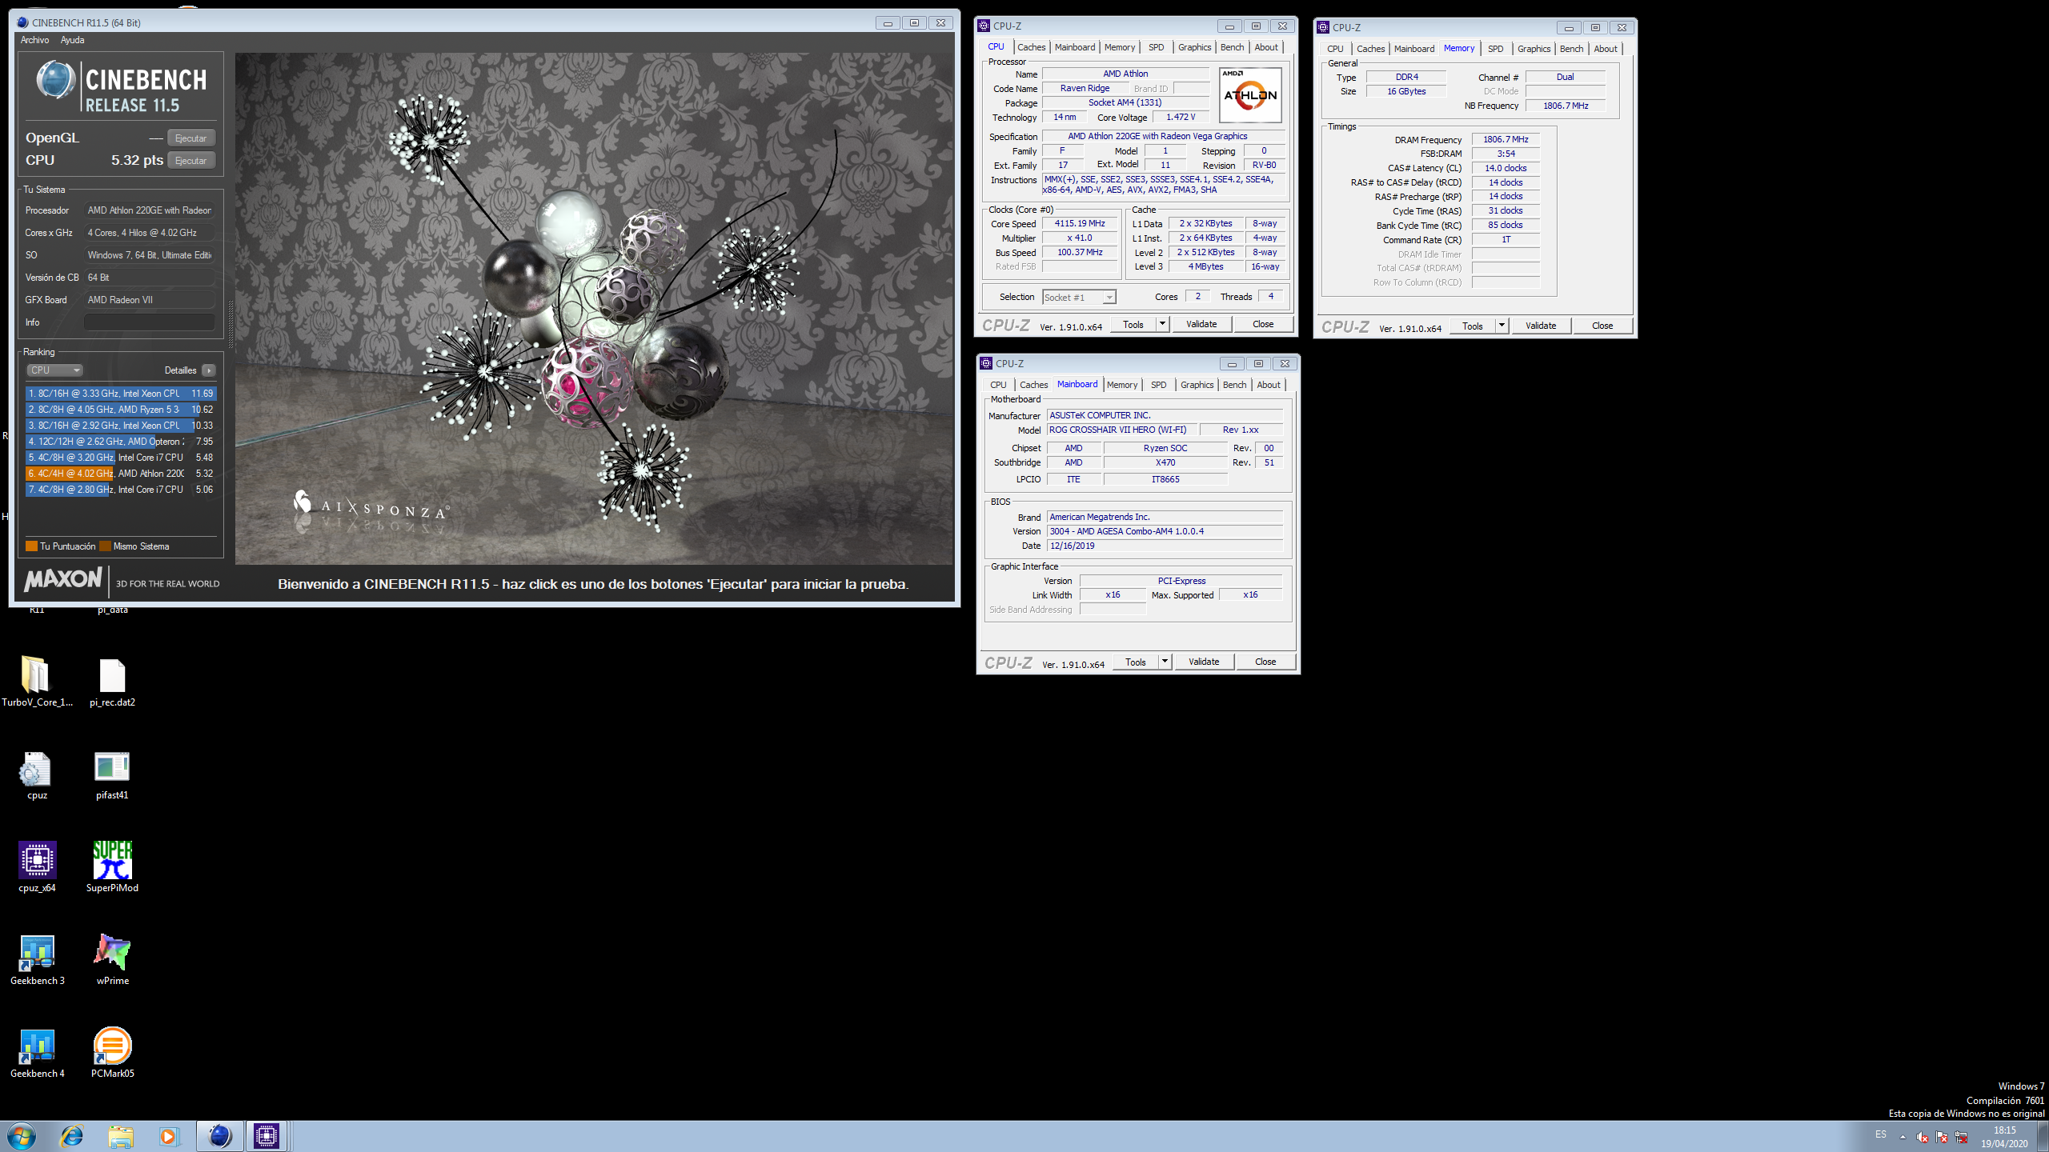Open Internet Explorer from the taskbar
2049x1152 pixels.
pos(72,1136)
